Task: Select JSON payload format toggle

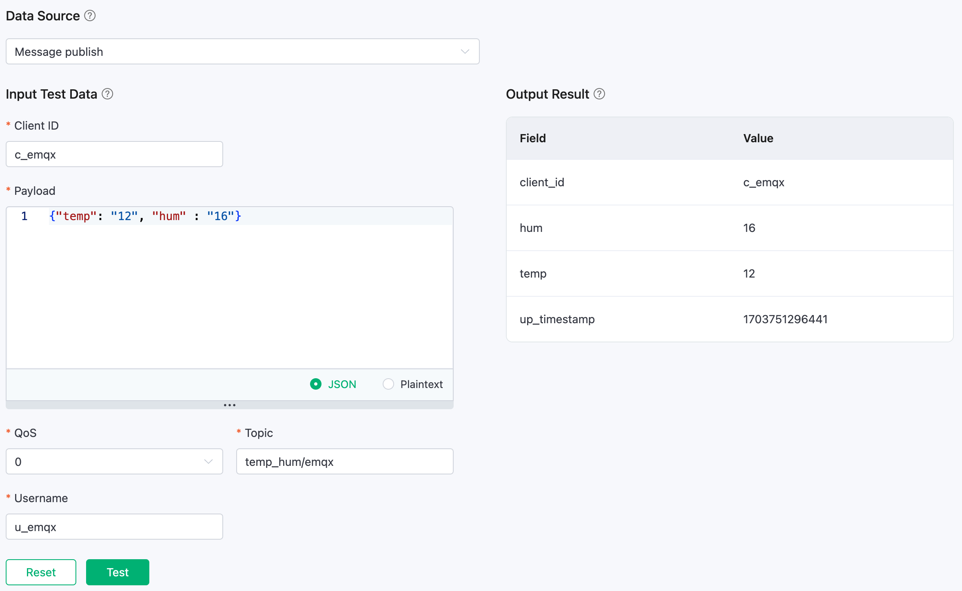Action: (x=315, y=384)
